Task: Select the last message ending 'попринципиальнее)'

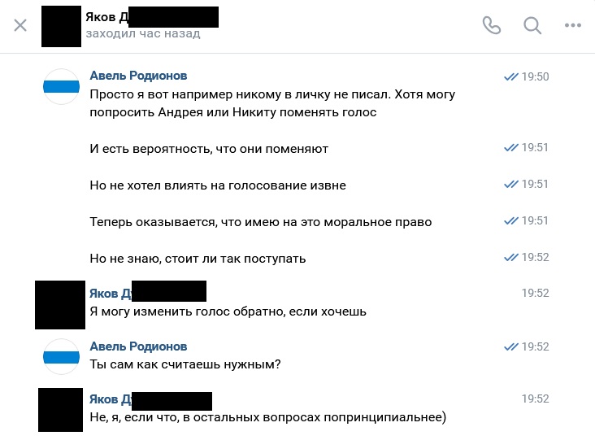Action: click(x=268, y=418)
